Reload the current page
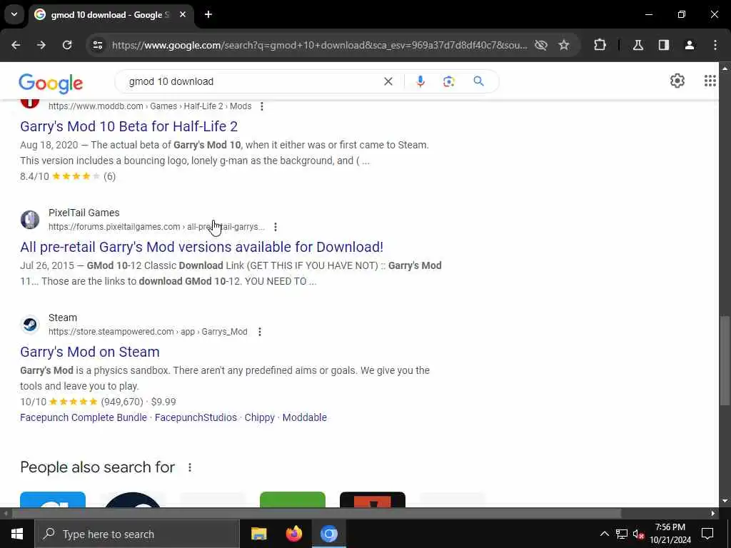Image resolution: width=731 pixels, height=548 pixels. click(67, 45)
